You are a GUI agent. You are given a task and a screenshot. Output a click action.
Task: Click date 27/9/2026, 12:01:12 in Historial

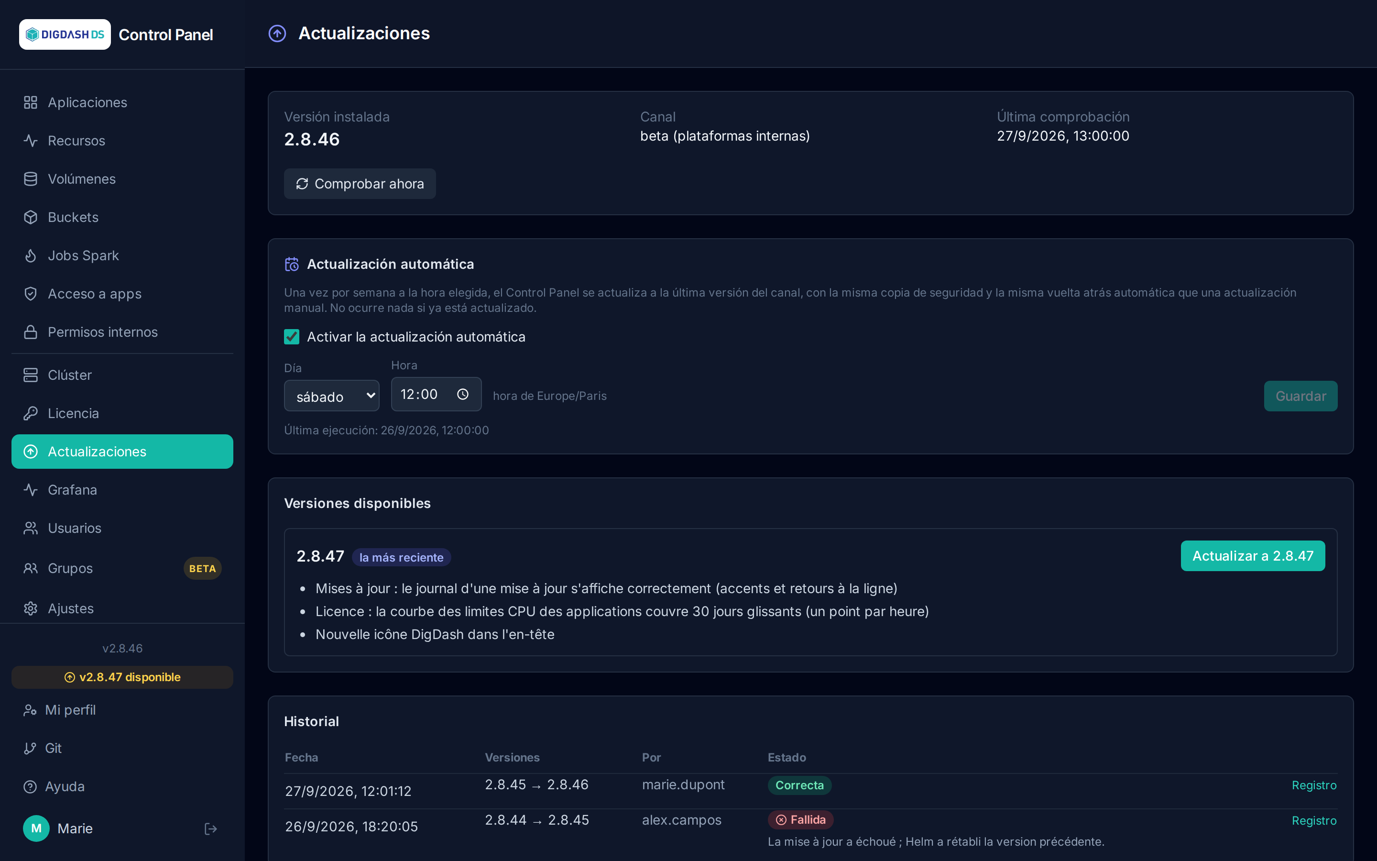(x=348, y=791)
